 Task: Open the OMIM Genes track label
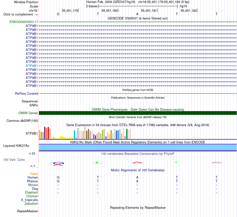point(28,113)
